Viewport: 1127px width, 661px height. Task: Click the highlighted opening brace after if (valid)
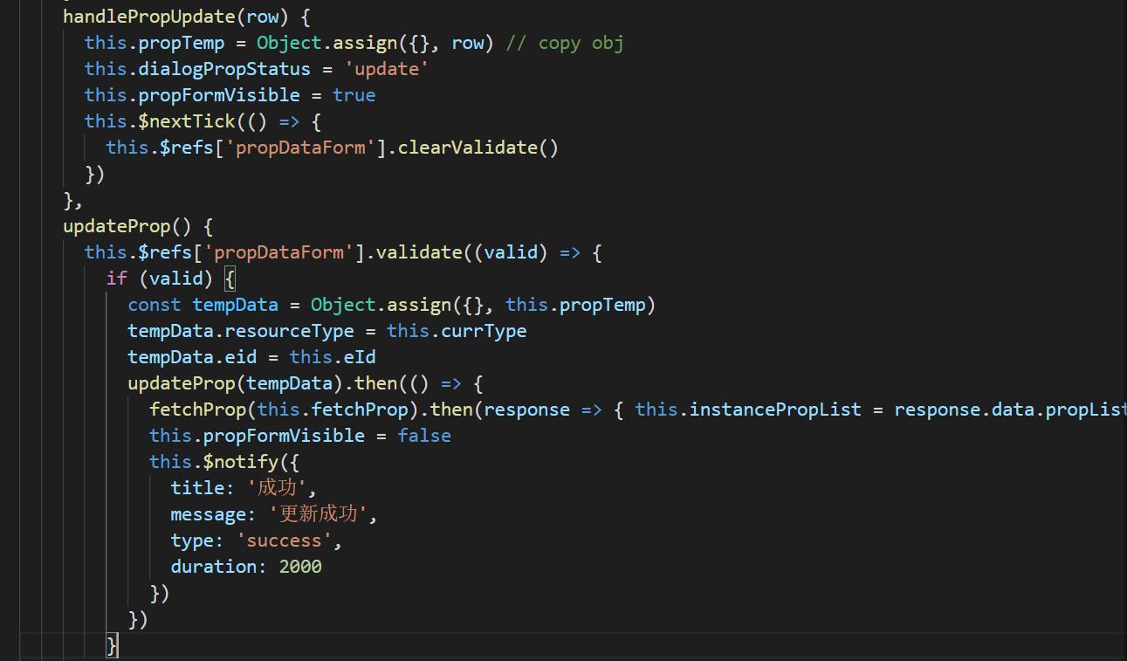tap(230, 279)
